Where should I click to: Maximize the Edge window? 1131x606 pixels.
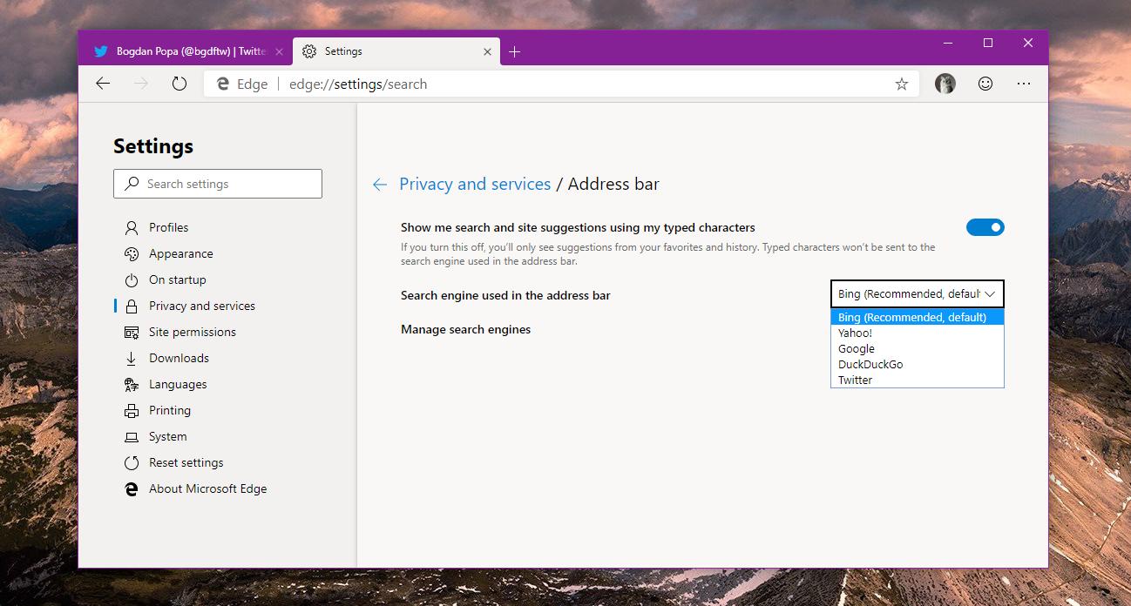(x=987, y=43)
